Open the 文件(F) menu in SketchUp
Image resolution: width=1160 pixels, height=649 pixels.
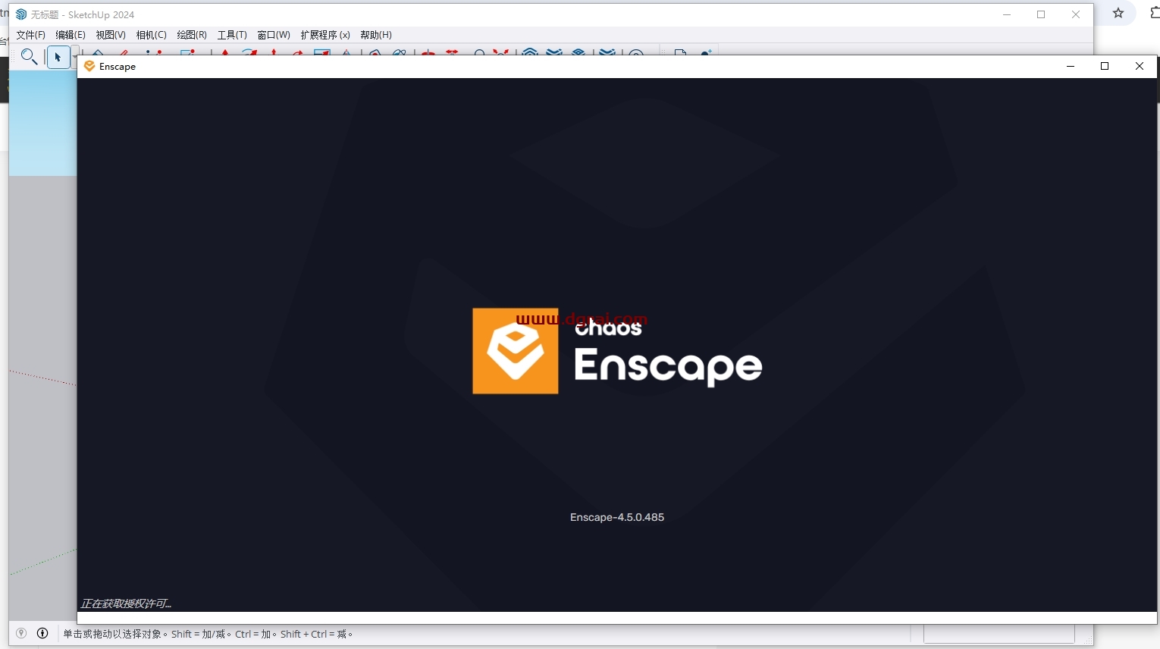pos(30,35)
